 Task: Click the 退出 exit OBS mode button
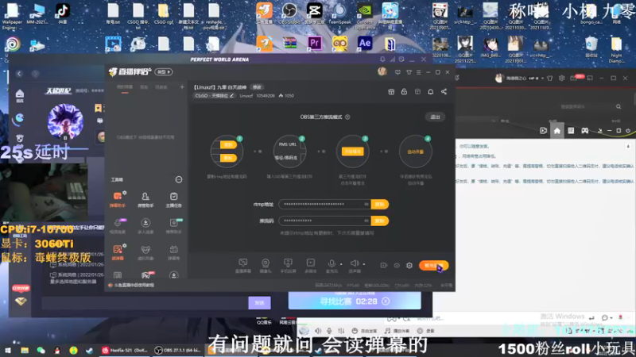point(435,117)
